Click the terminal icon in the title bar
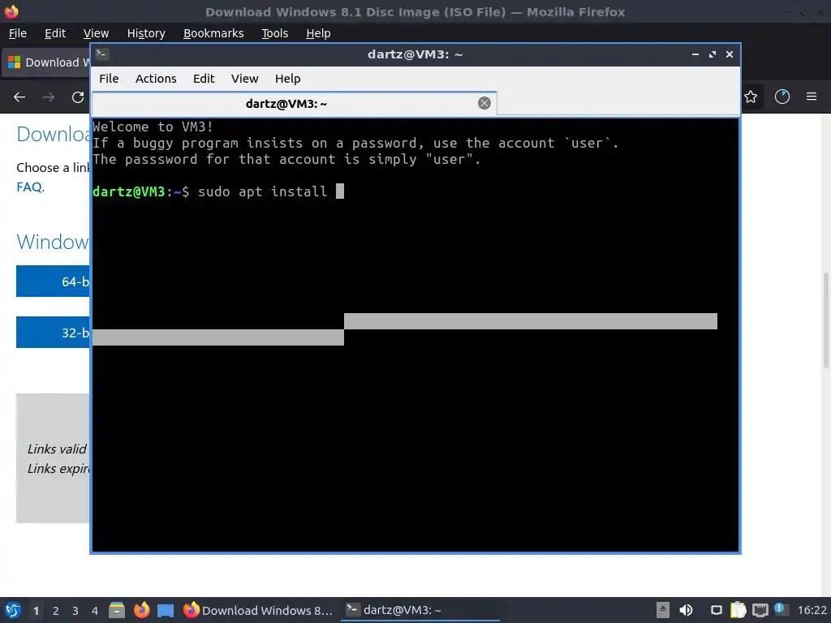Image resolution: width=831 pixels, height=623 pixels. [102, 54]
